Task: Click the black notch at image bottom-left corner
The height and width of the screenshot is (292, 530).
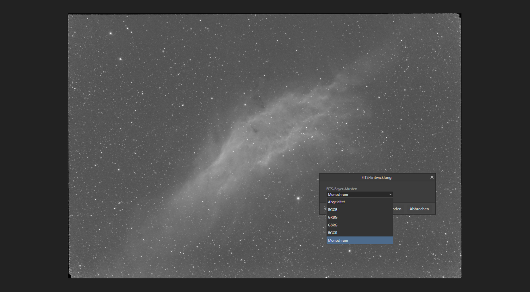Action: (70, 276)
